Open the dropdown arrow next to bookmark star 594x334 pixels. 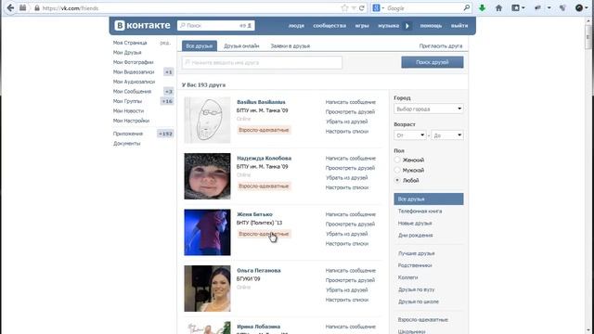pos(354,8)
